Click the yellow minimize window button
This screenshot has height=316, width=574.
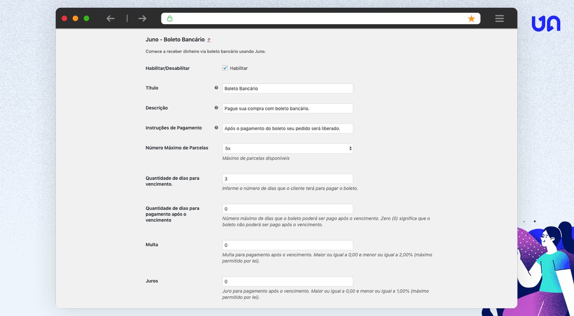(75, 18)
